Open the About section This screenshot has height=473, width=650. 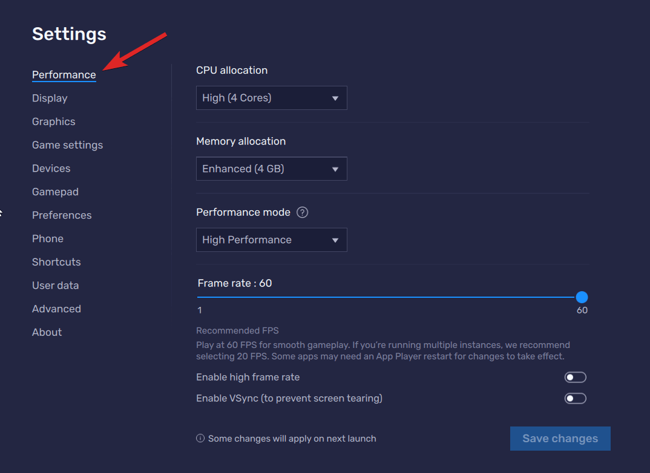[47, 332]
